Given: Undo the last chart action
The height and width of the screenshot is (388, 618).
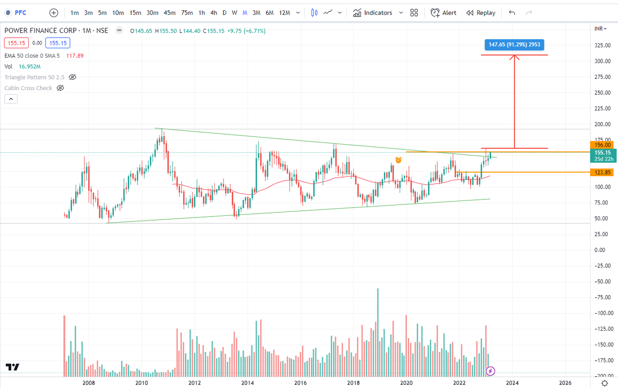Looking at the screenshot, I should 511,12.
